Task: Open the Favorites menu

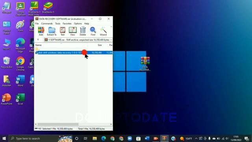Action: (x=67, y=24)
